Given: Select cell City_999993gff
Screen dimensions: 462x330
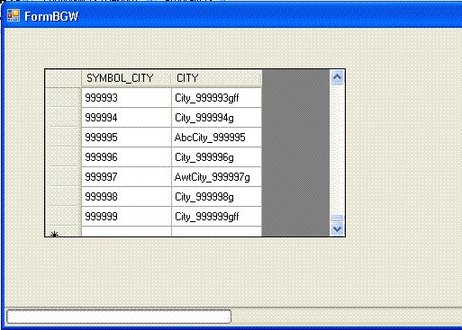Looking at the screenshot, I should point(216,98).
